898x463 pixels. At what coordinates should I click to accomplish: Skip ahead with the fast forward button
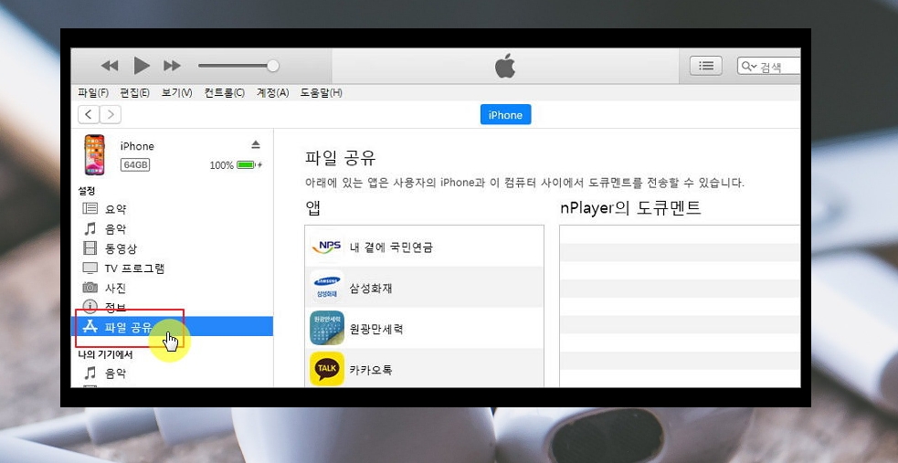[x=172, y=66]
